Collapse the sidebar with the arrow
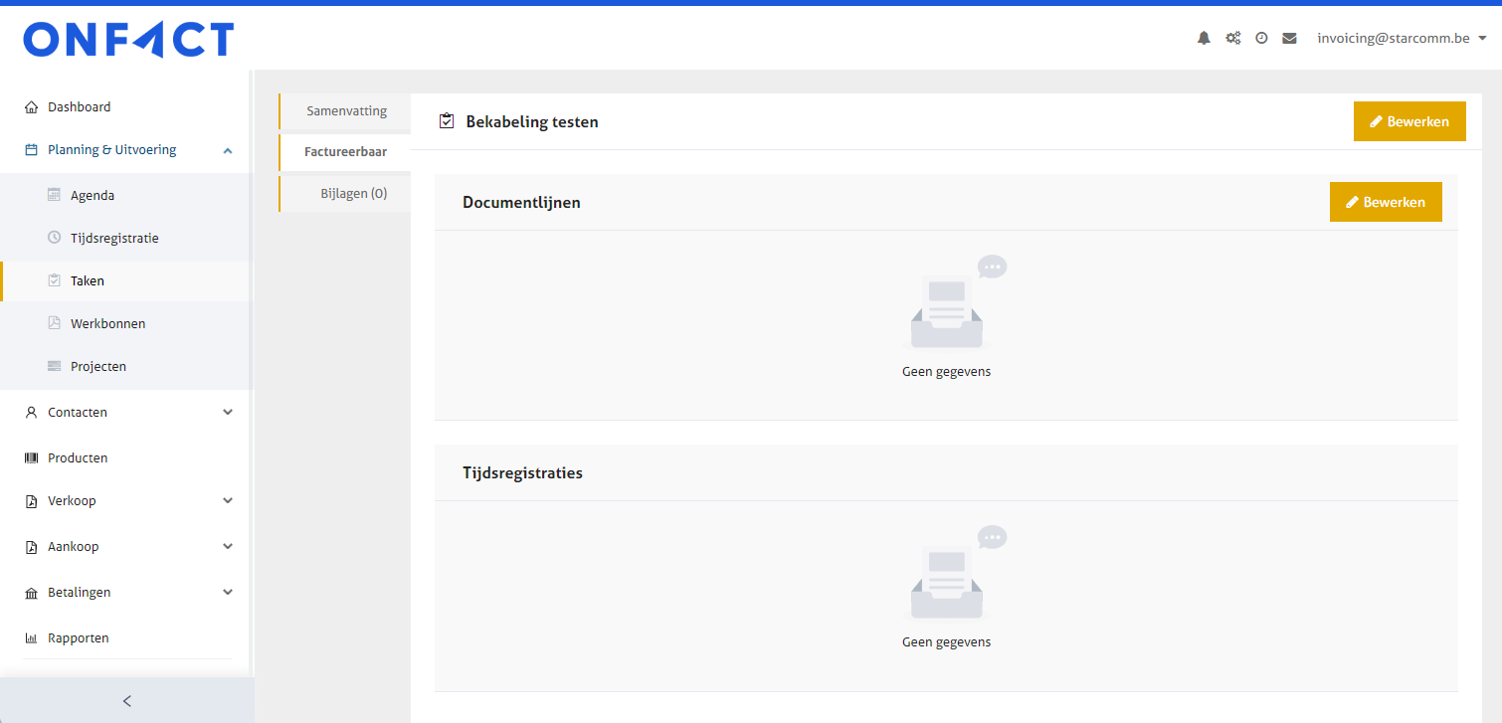1502x723 pixels. click(126, 700)
